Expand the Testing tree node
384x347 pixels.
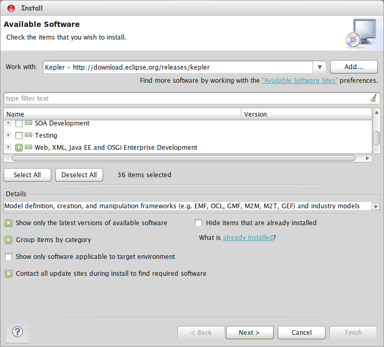(8, 135)
